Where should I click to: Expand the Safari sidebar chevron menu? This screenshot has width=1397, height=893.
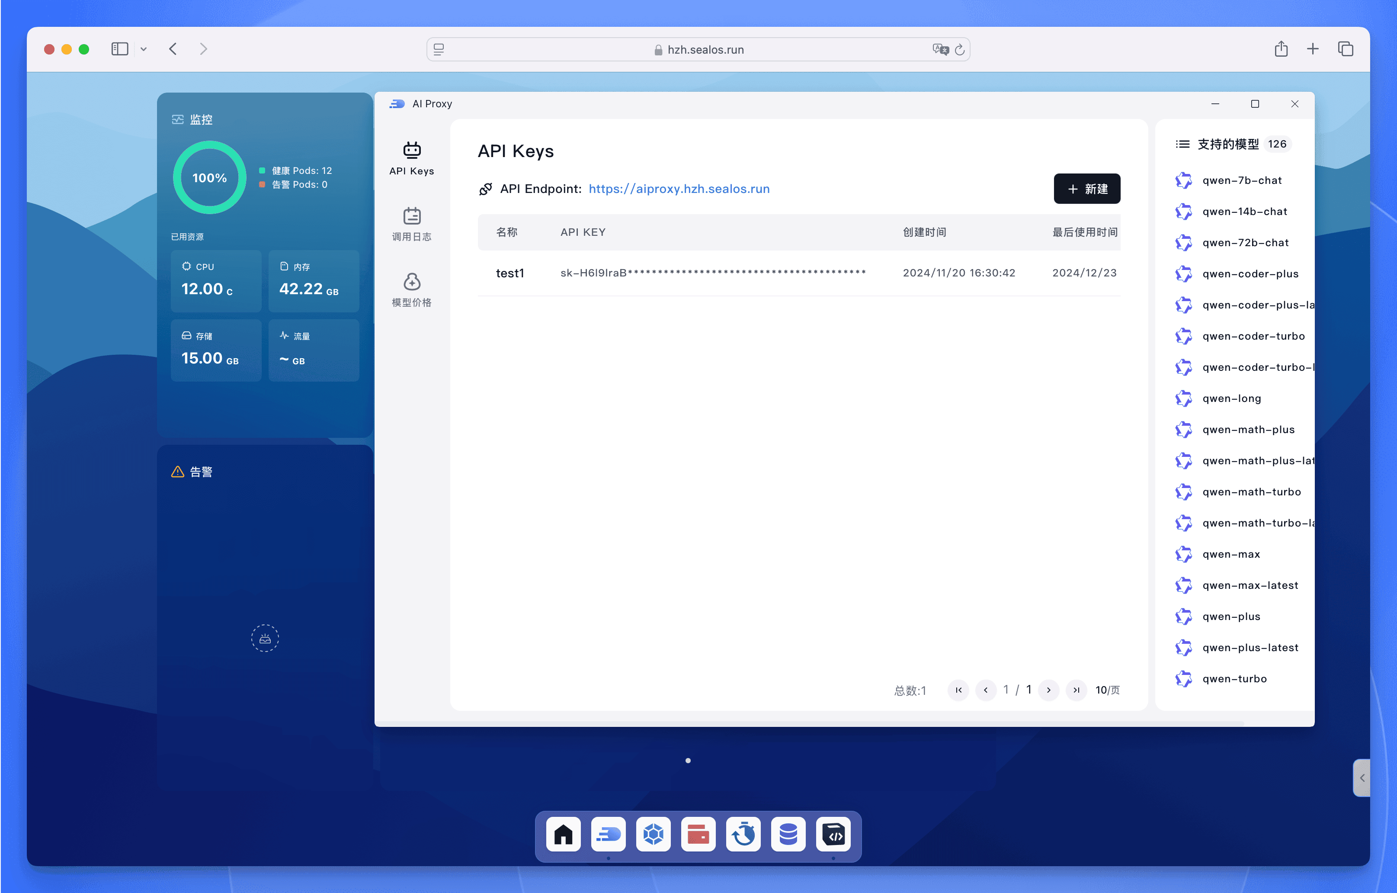[144, 49]
